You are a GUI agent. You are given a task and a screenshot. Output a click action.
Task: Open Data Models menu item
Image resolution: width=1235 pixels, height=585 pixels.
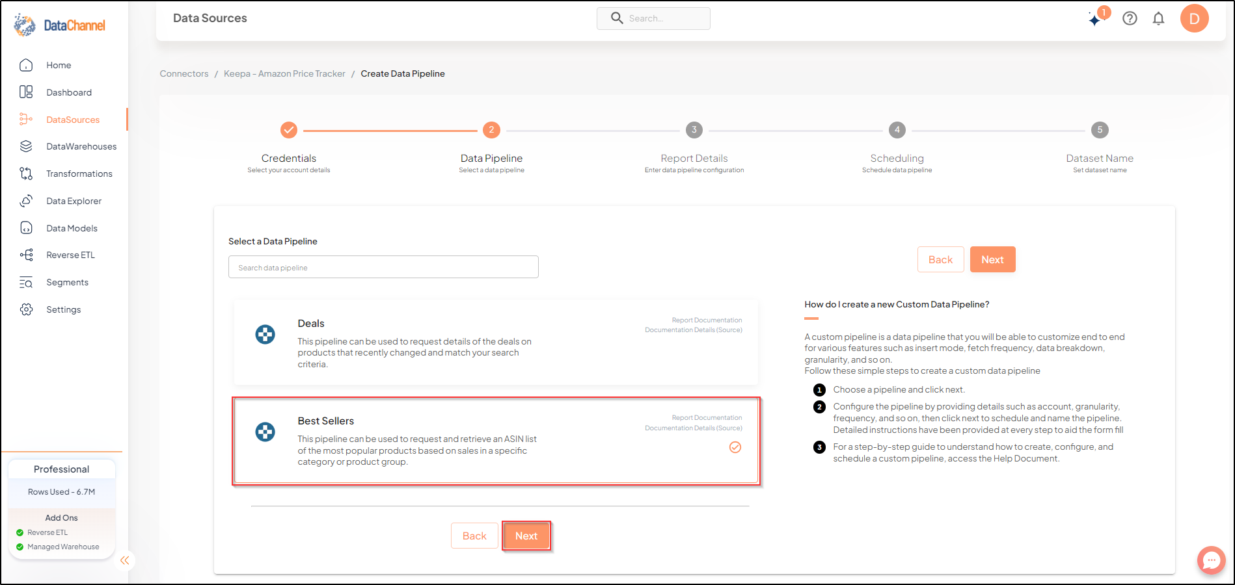point(72,228)
